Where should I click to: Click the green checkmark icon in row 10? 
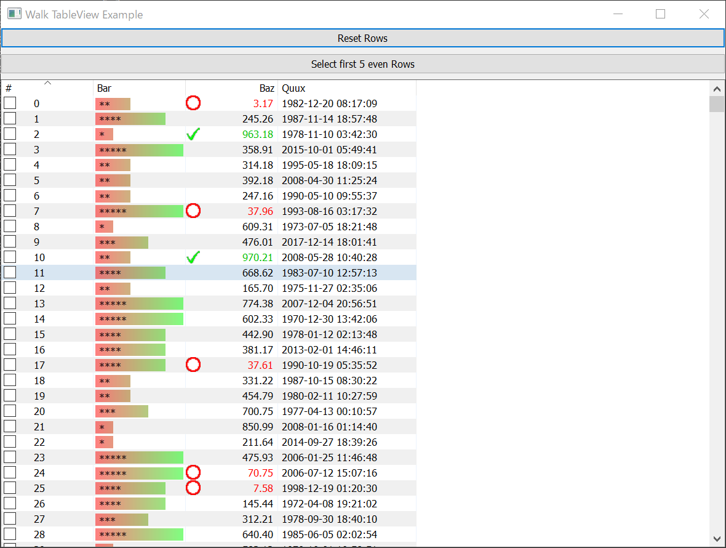pyautogui.click(x=193, y=257)
